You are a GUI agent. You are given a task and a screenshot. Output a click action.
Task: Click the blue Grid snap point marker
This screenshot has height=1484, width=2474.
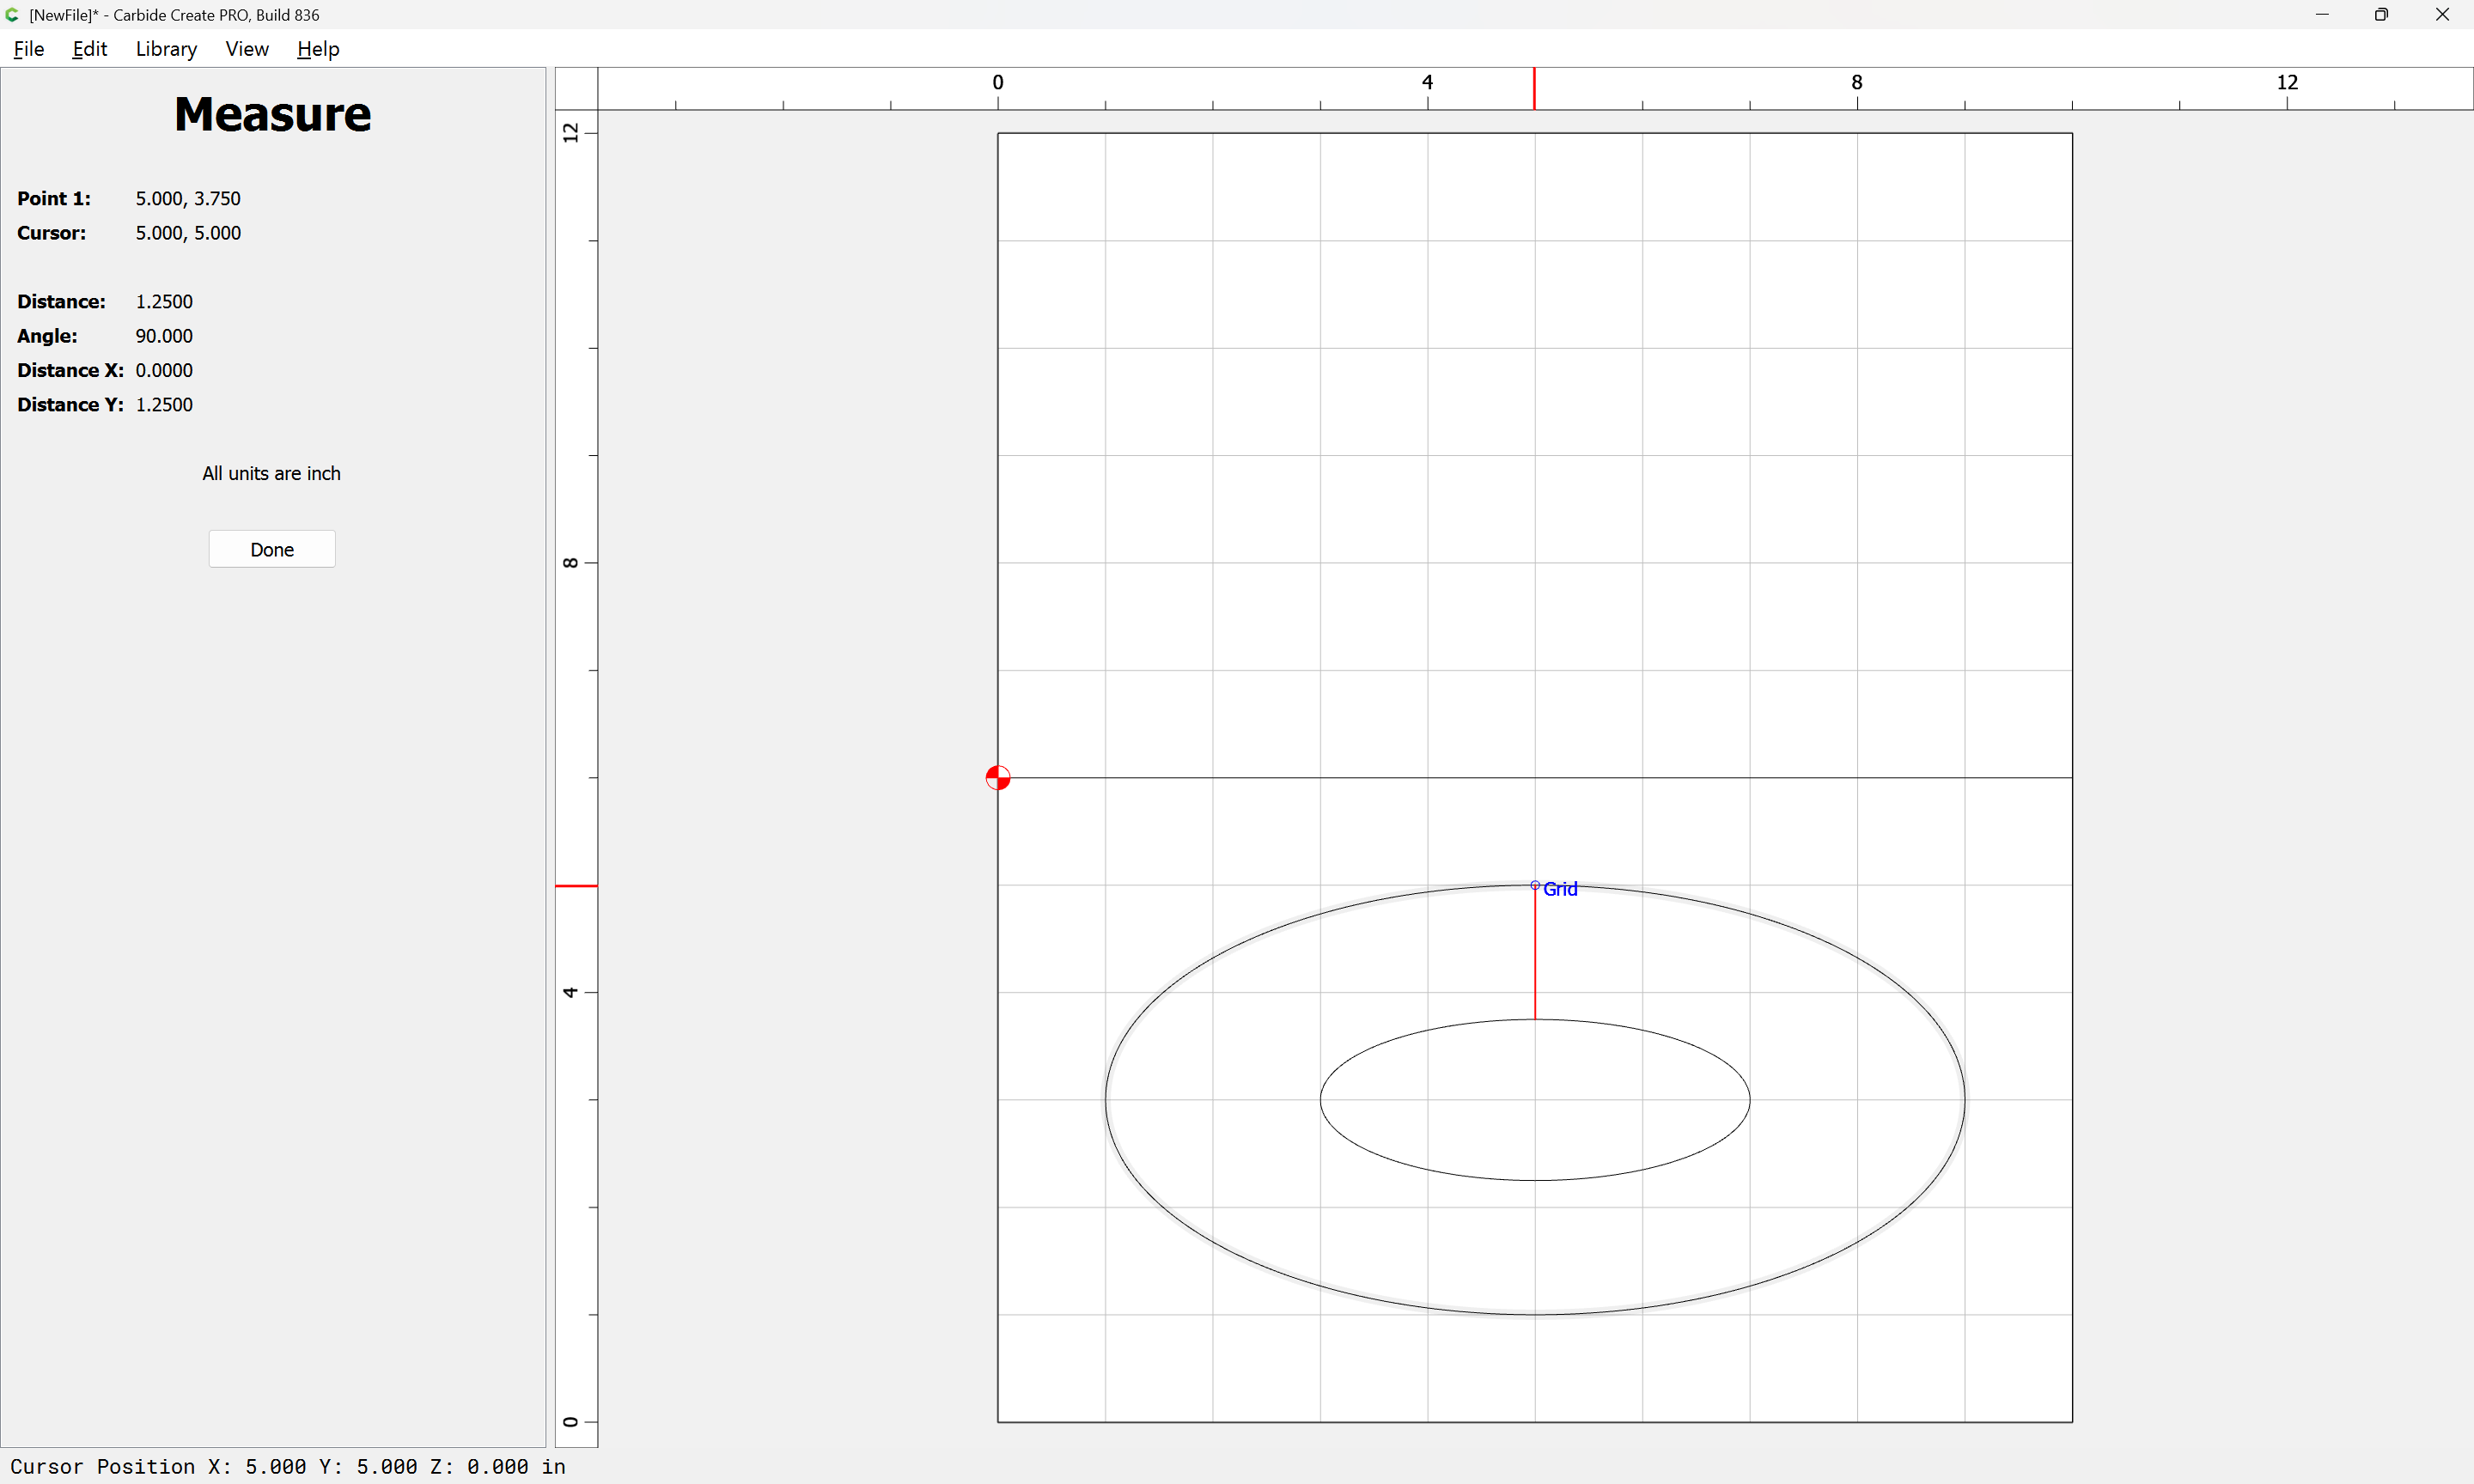(1535, 885)
